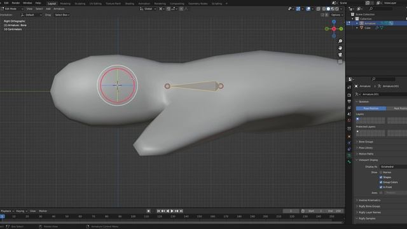407x229 pixels.
Task: Toggle X-ray icon in viewport header
Action: point(319,9)
